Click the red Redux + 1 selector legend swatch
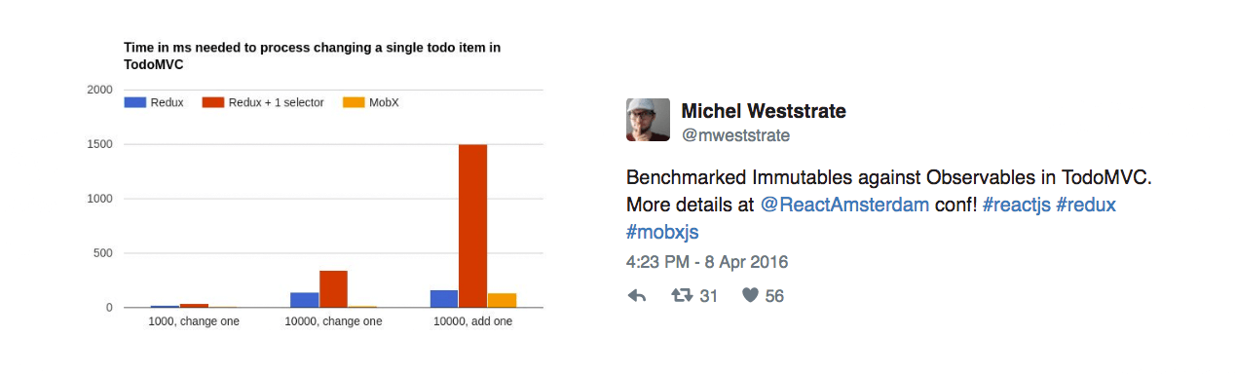Screen dimensions: 1235x374 pos(212,102)
